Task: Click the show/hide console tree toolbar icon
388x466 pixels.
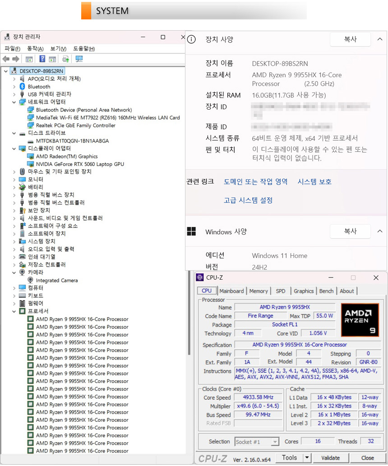Action: (x=29, y=59)
